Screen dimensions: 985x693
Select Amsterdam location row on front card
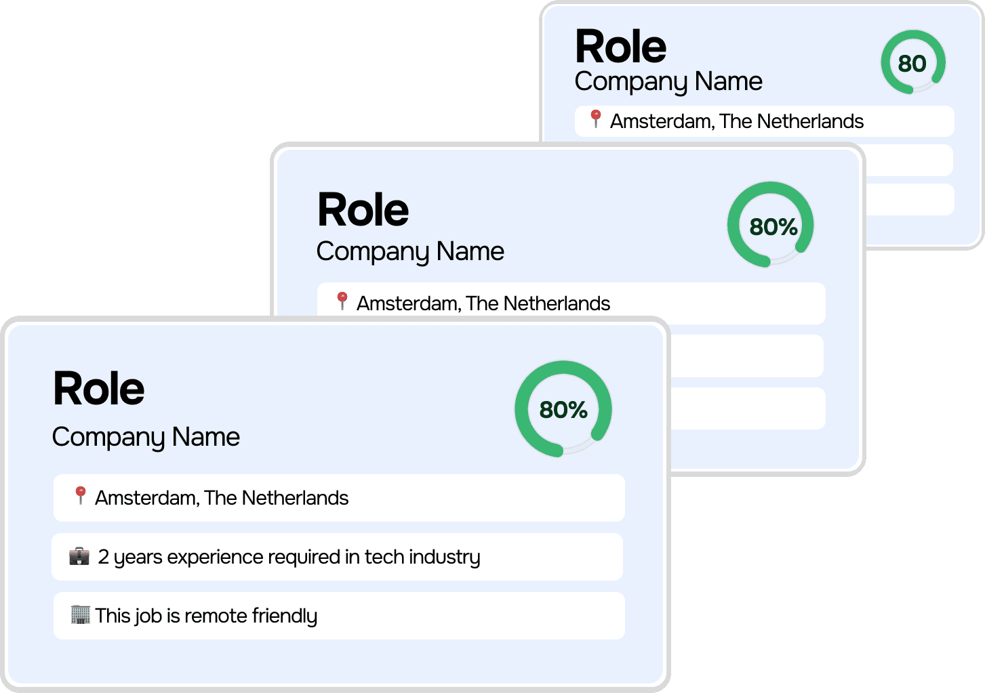[x=339, y=498]
